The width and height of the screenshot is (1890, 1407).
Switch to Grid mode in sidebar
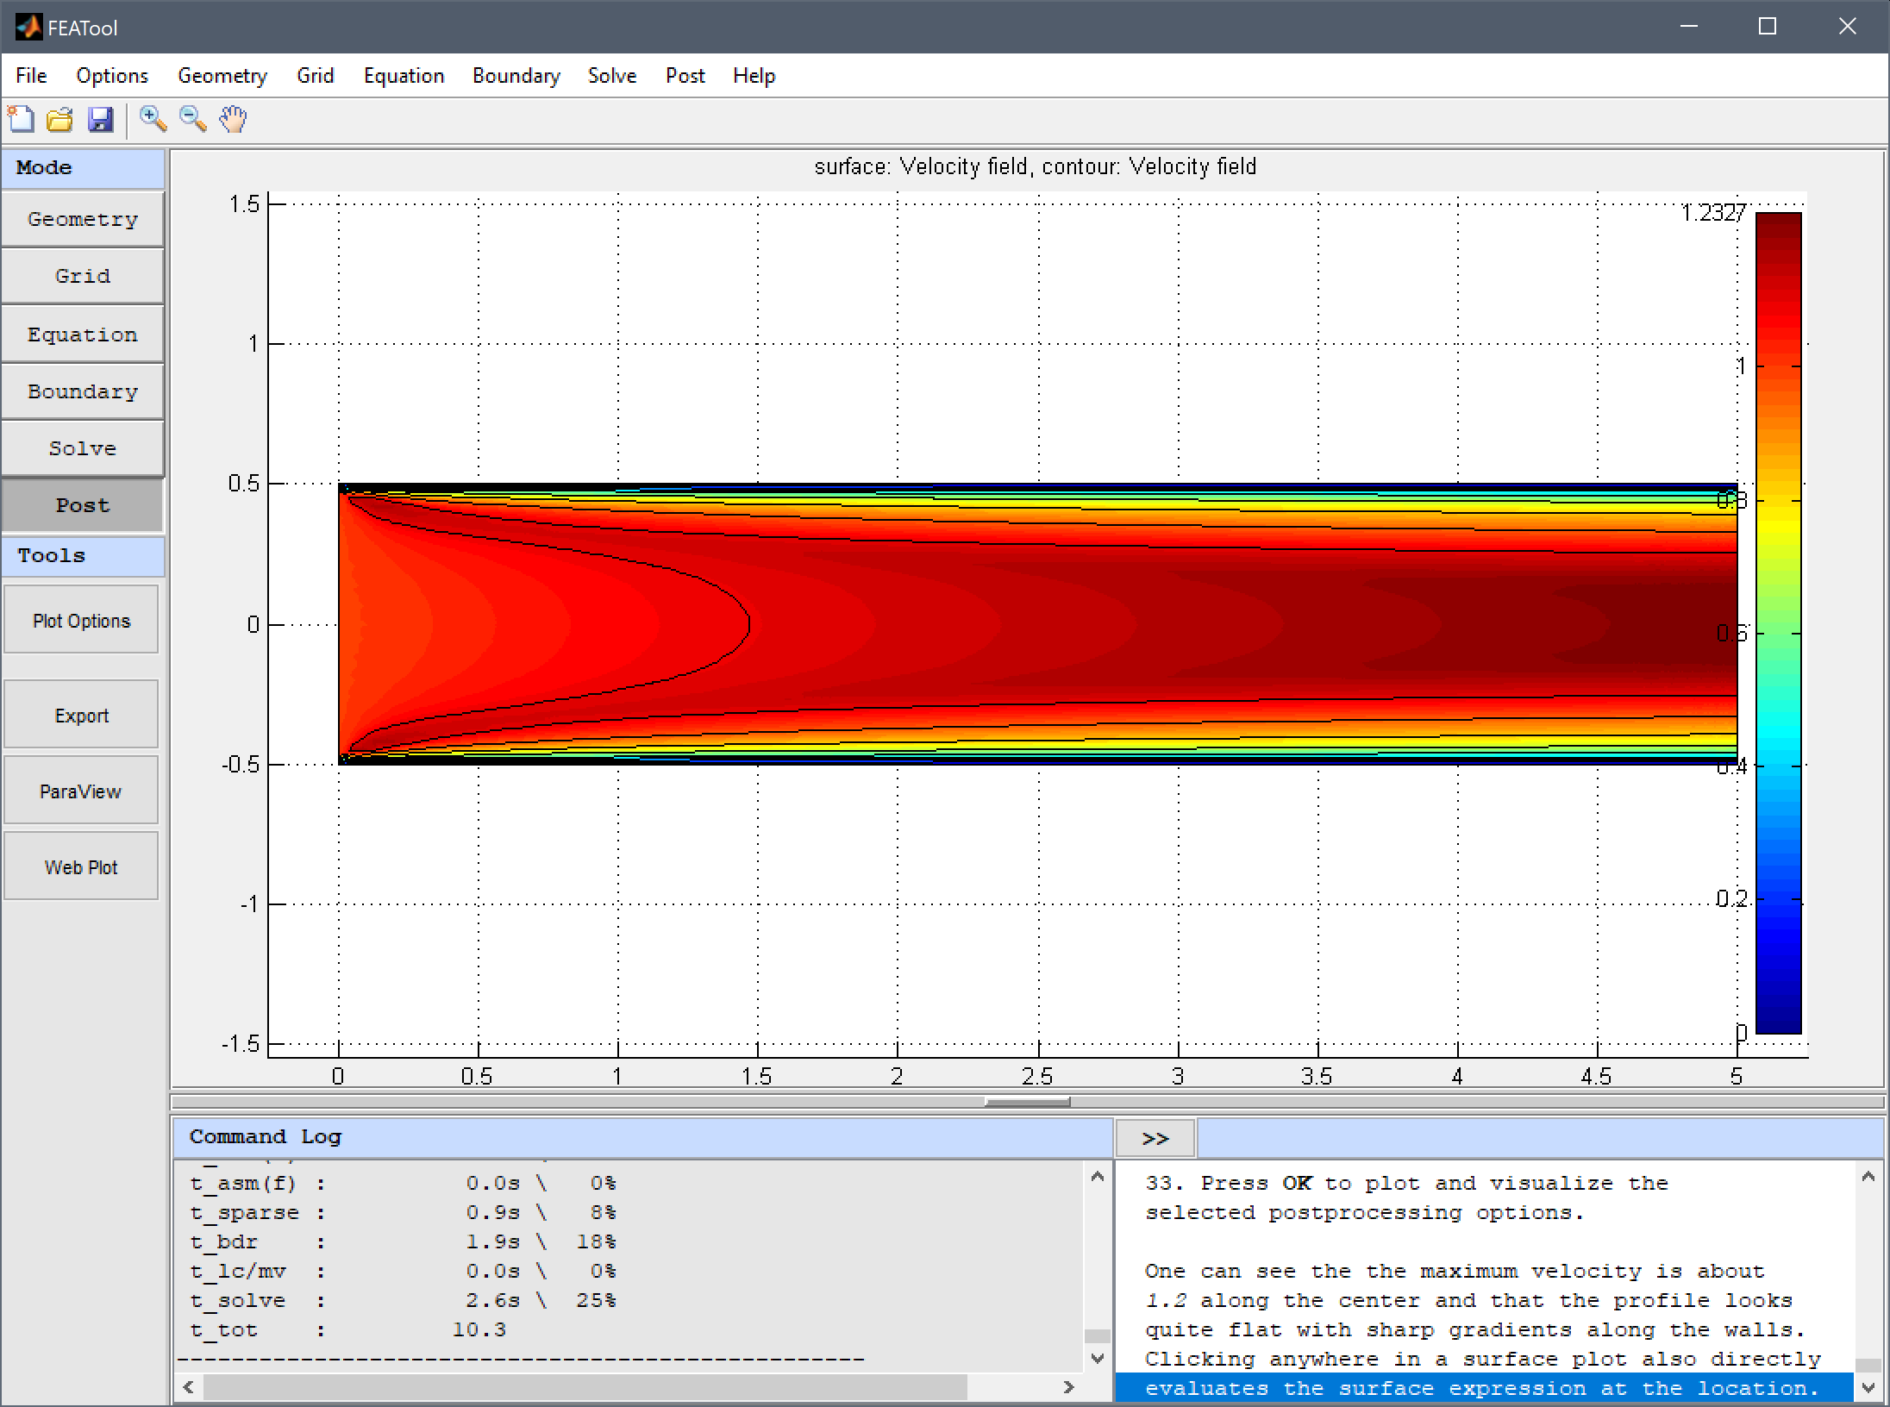83,276
